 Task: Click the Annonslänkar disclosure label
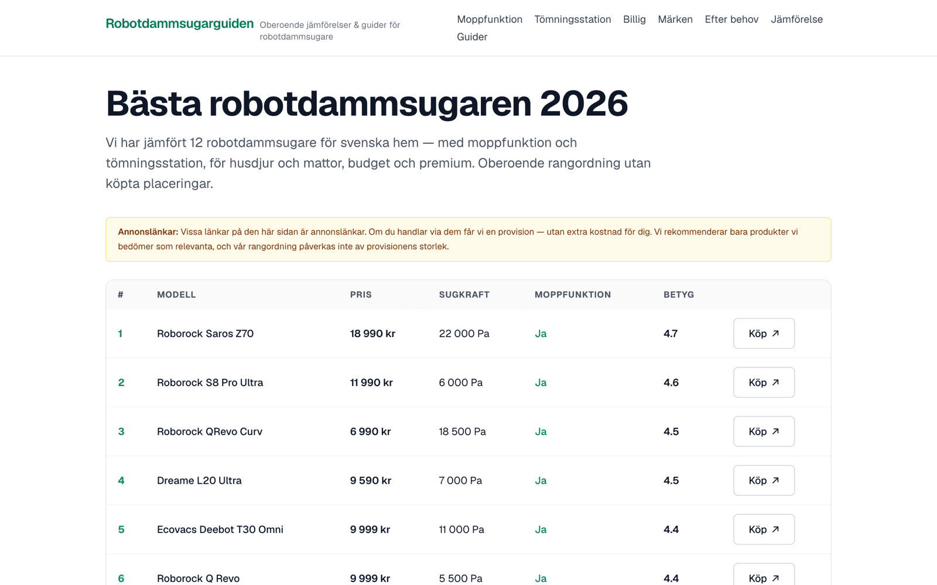click(x=148, y=232)
